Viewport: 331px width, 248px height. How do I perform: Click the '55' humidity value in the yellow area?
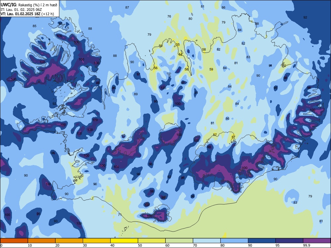pos(178,45)
